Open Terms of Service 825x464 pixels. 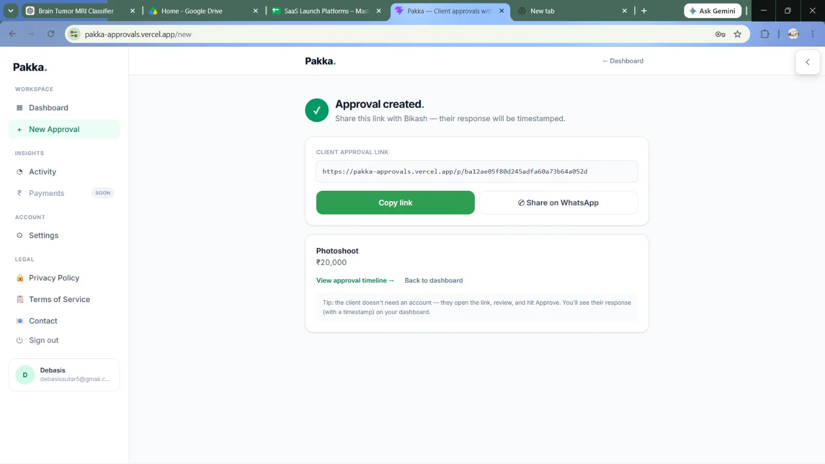pyautogui.click(x=64, y=300)
